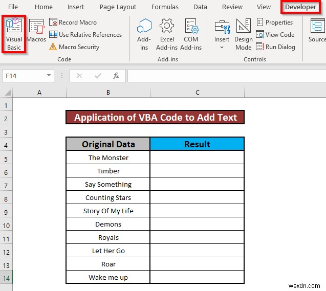Select cell 'Let Her Go'
Viewport: 326px width, 291px height.
point(108,251)
